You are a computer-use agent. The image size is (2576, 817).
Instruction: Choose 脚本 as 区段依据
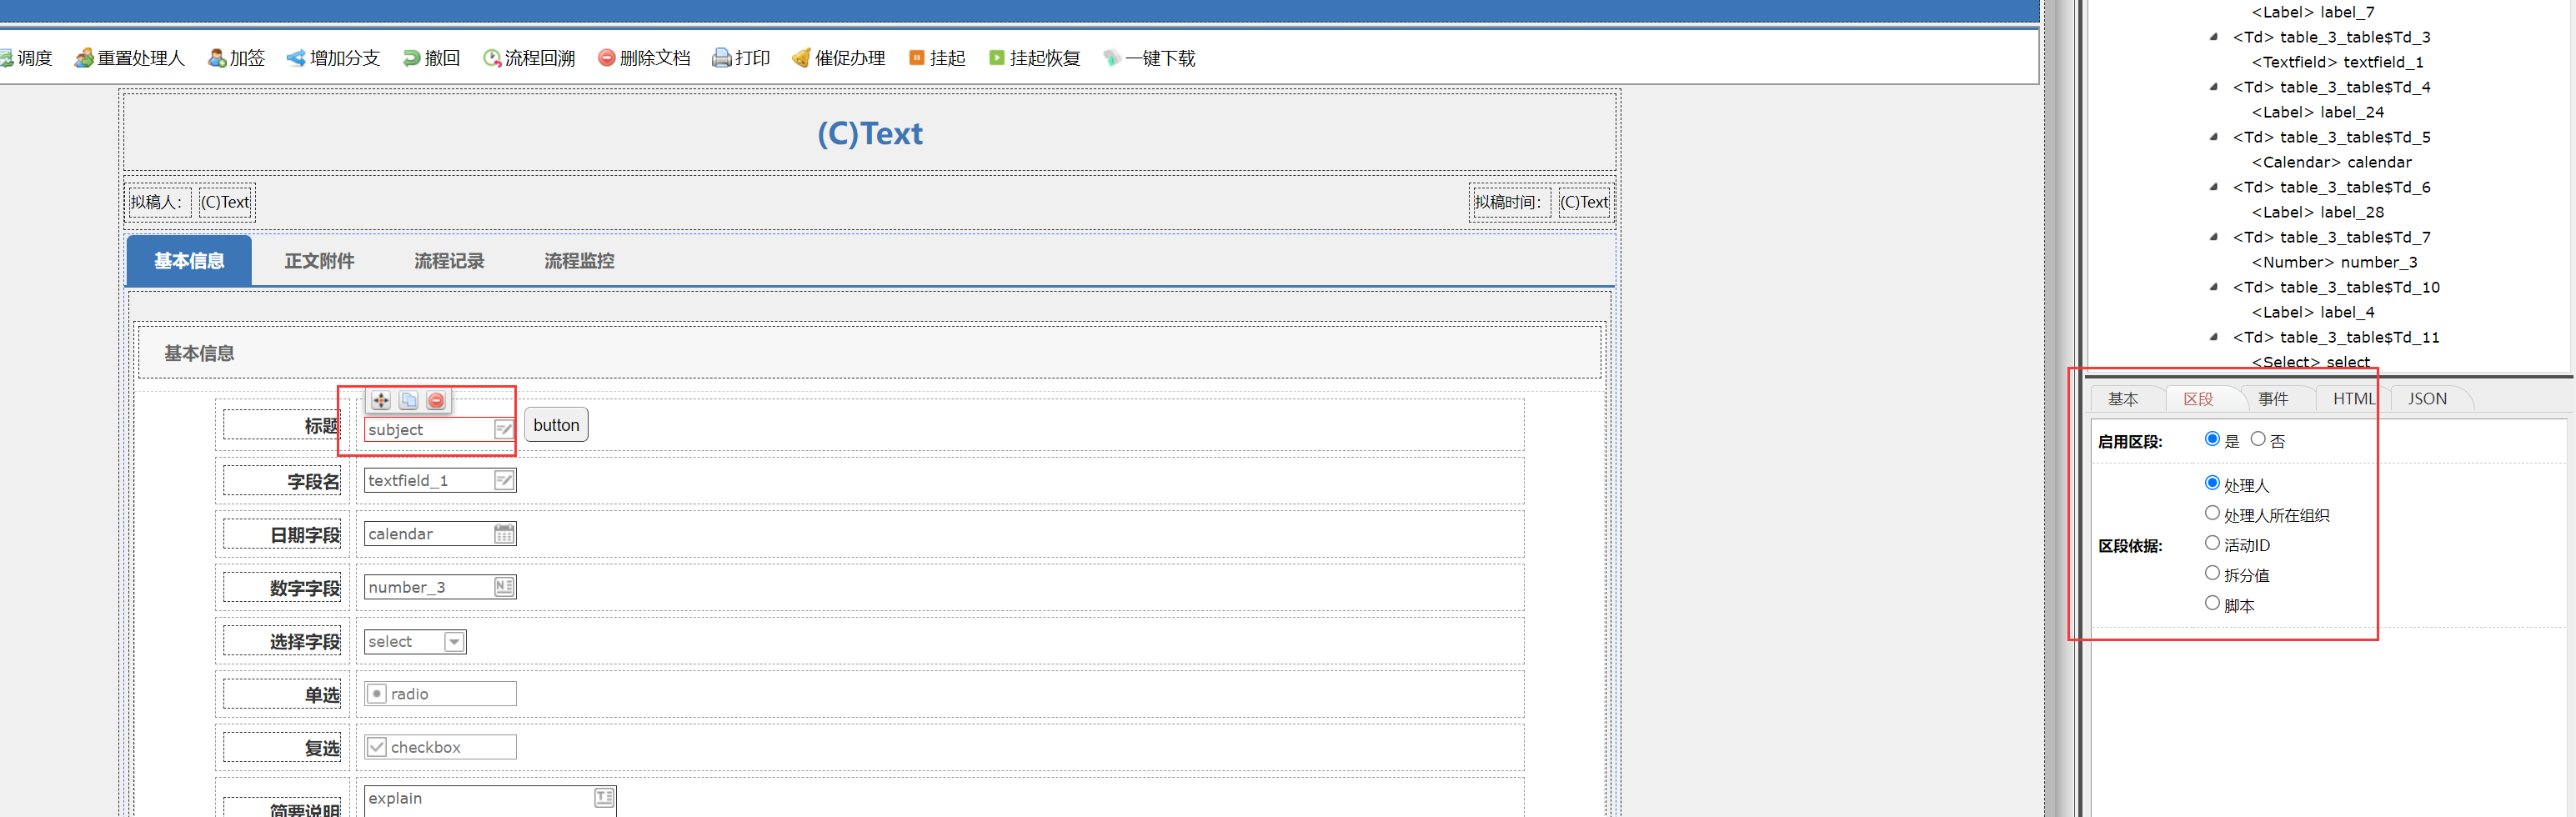click(2212, 603)
